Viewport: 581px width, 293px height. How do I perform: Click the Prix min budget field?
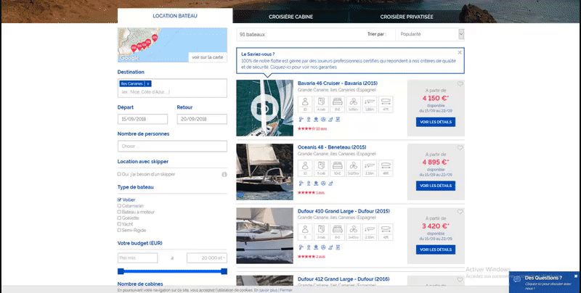138,258
